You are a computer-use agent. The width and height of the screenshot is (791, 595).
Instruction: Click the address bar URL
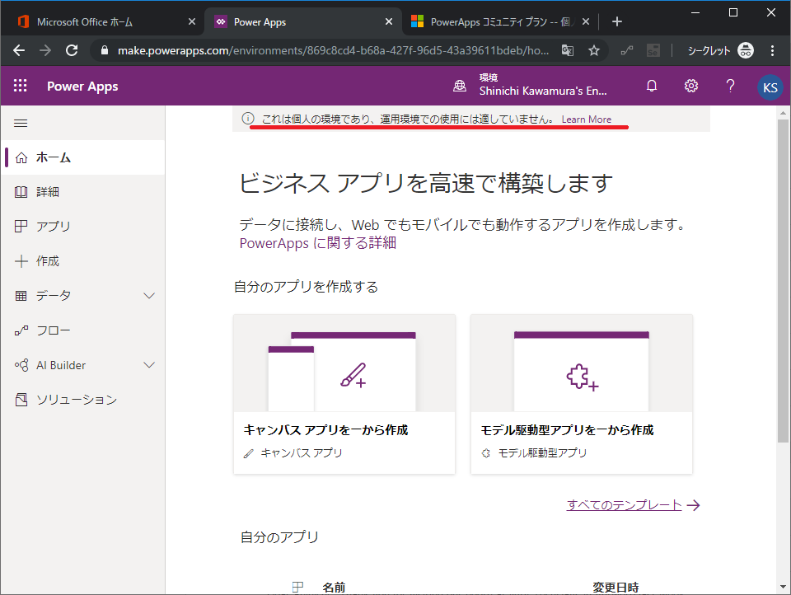click(333, 50)
